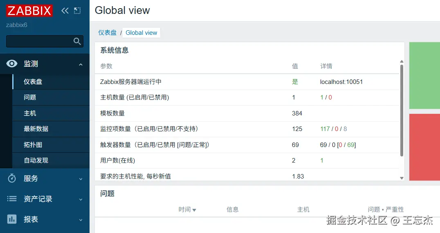The height and width of the screenshot is (233, 440).
Task: Expand the 报表 section chevron
Action: (x=81, y=220)
